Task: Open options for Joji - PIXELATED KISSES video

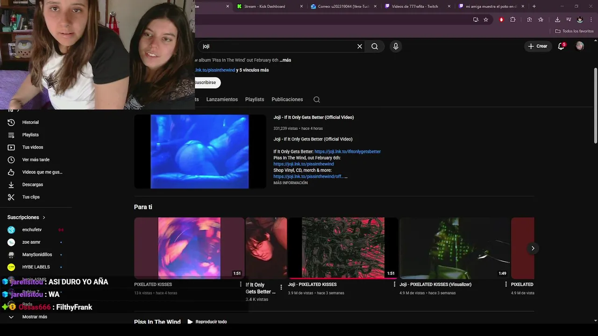Action: [x=394, y=284]
